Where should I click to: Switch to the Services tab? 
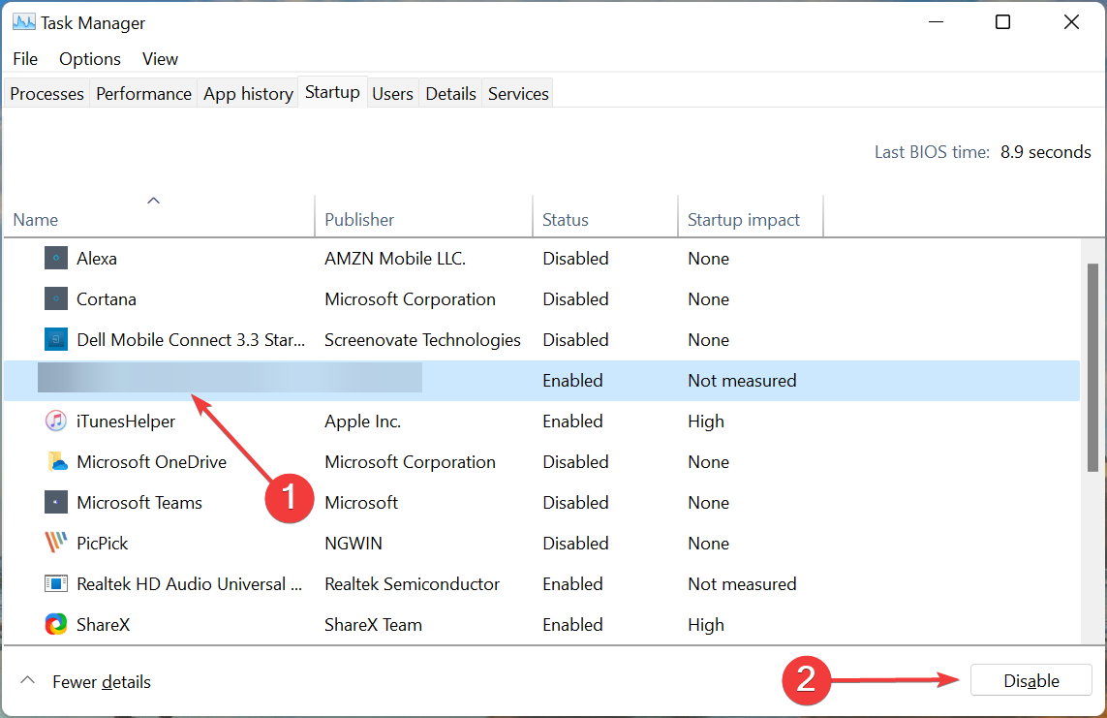pos(518,94)
